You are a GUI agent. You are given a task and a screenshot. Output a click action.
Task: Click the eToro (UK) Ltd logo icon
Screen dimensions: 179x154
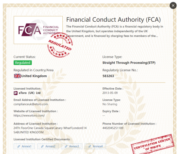pos(16,93)
